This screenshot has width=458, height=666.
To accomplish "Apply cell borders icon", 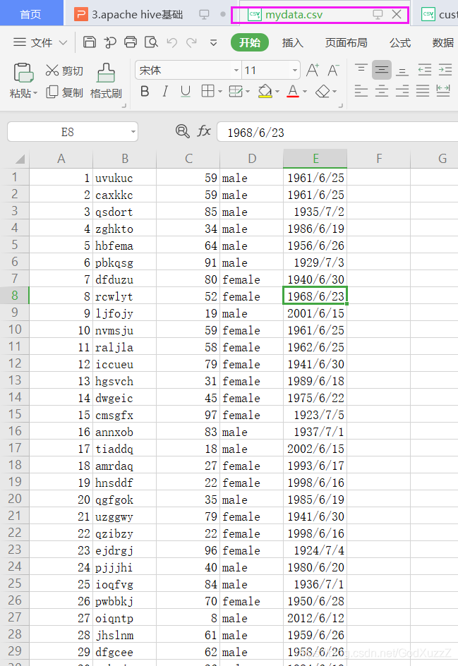I will click(x=207, y=91).
